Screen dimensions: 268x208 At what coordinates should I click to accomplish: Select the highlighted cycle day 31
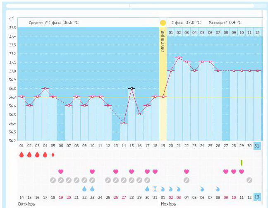(x=257, y=145)
